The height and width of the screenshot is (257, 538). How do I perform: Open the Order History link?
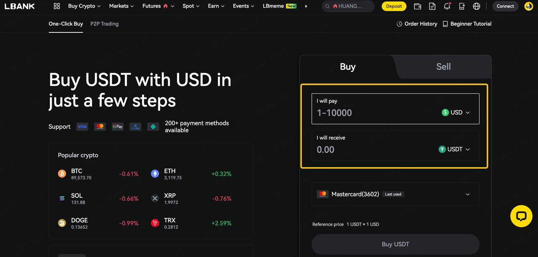[x=417, y=24]
